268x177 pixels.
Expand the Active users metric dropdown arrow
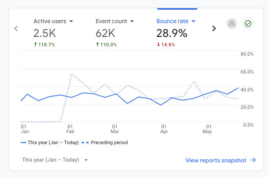coord(71,21)
